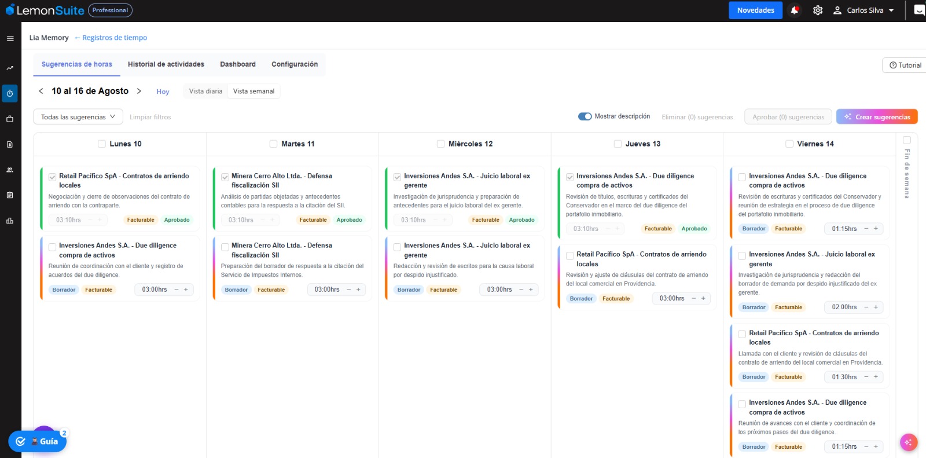
Task: Click the Professional plan badge
Action: [x=110, y=10]
